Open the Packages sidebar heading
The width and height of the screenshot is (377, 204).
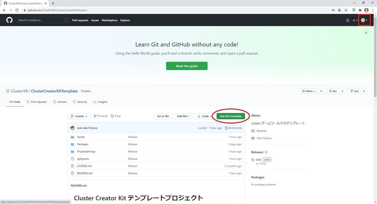(x=258, y=177)
